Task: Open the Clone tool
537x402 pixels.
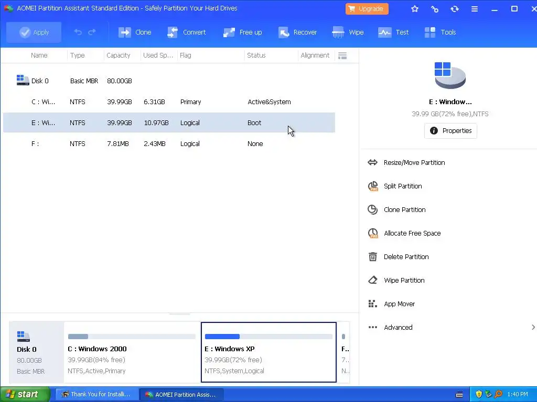Action: 135,32
